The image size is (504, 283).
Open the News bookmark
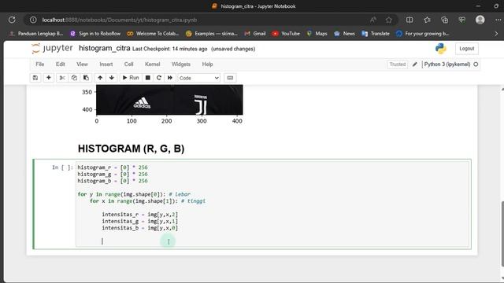(344, 33)
